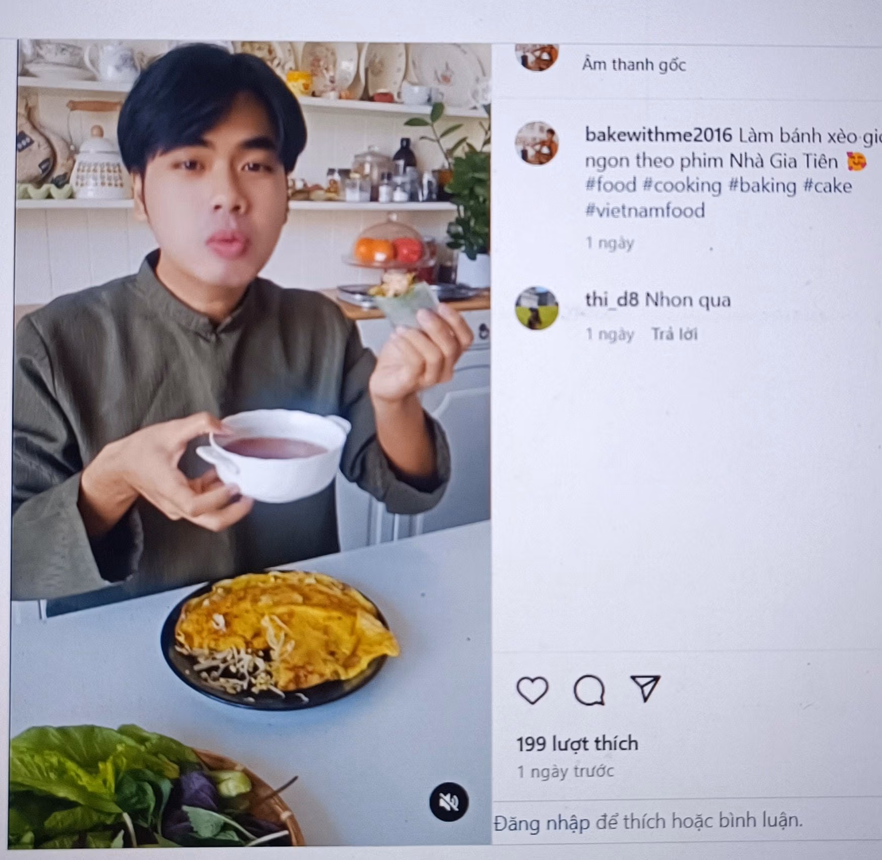Screen dimensions: 882x860
Task: View the 199 lượt thích likes list
Action: 577,744
